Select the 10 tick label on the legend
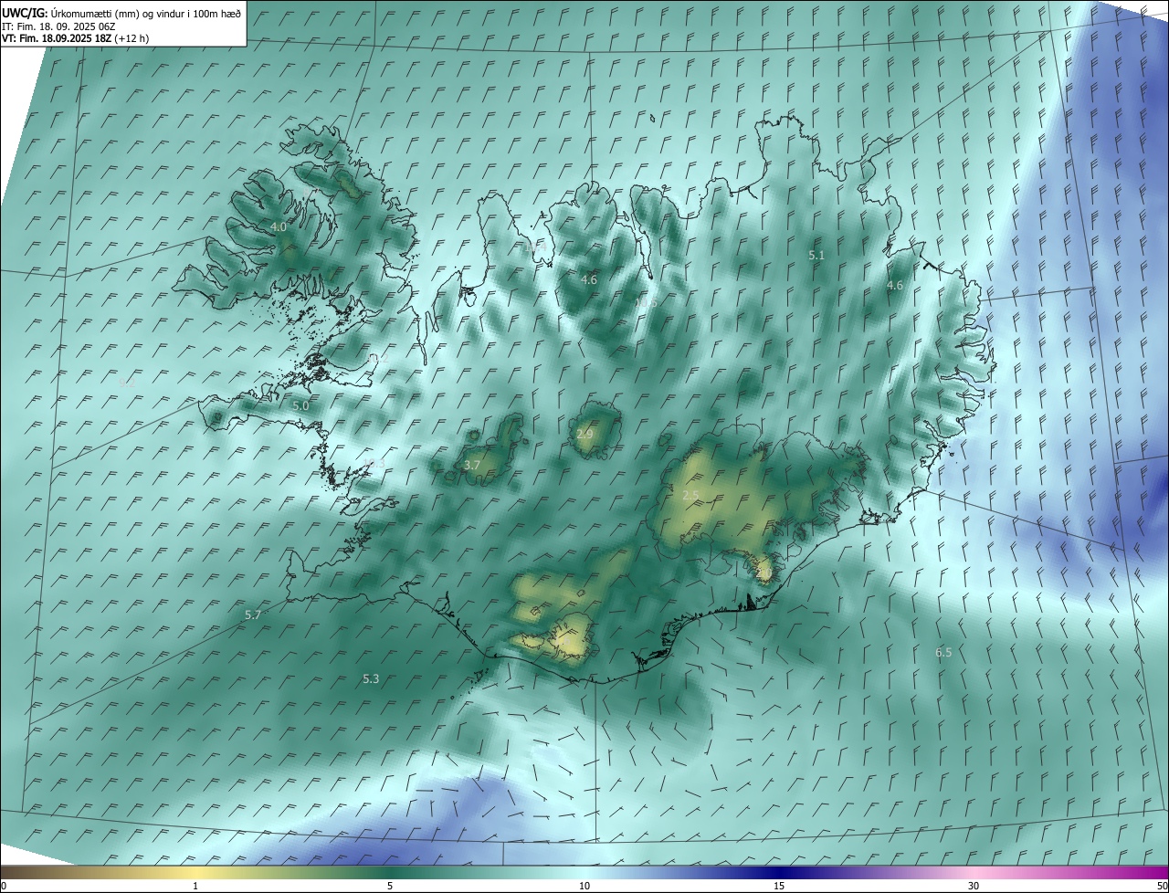 coord(584,887)
